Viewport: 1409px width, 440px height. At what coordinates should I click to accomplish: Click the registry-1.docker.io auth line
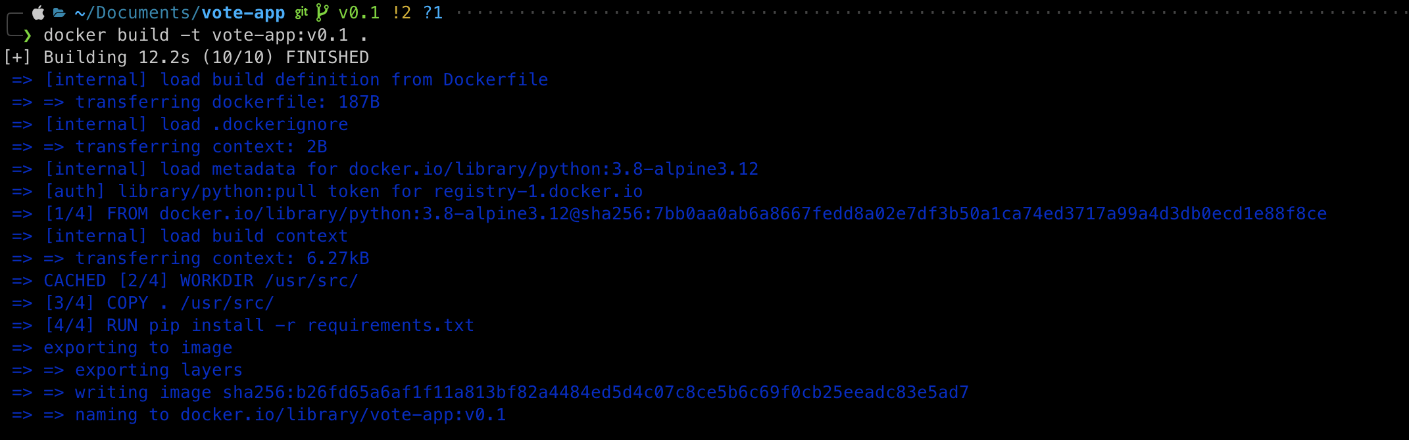[x=328, y=191]
